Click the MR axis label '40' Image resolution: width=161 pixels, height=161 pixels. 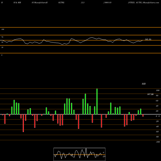click(157, 106)
